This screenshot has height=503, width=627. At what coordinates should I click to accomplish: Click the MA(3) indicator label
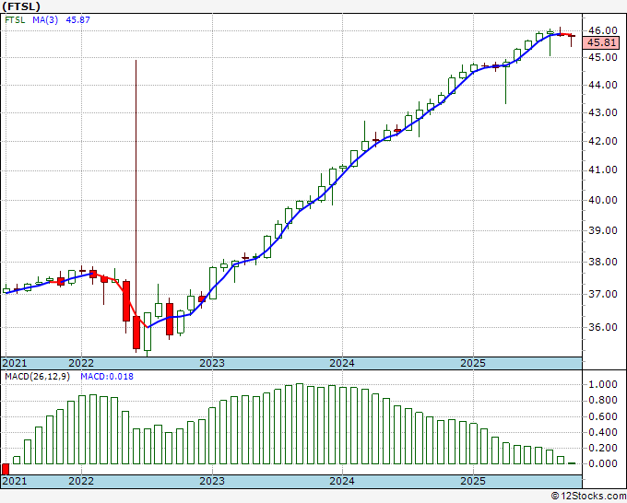pos(45,19)
